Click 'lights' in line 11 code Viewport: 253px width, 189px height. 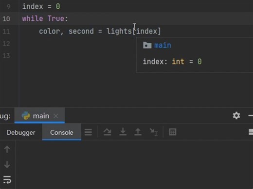119,31
